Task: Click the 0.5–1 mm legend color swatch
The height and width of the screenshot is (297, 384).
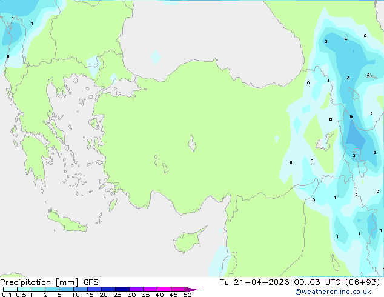Action: coord(24,289)
